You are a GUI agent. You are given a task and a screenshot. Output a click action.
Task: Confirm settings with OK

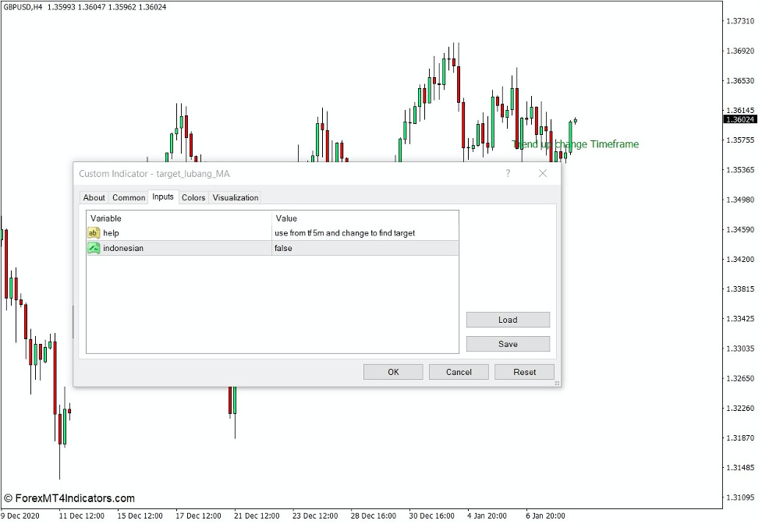point(393,371)
